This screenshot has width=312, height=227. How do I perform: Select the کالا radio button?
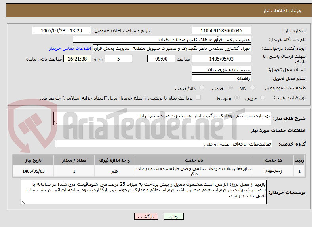click(252, 88)
